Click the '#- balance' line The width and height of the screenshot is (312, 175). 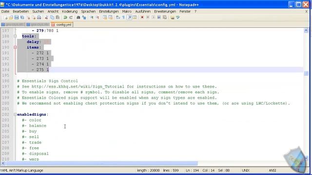click(34, 125)
